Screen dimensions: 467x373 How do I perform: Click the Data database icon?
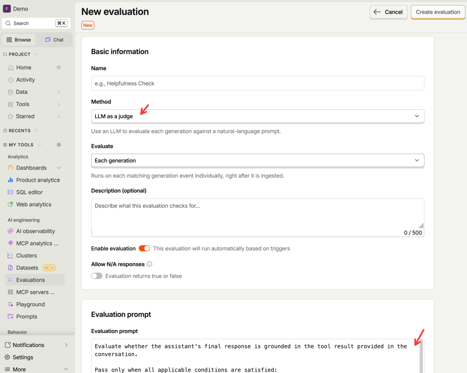(10, 92)
